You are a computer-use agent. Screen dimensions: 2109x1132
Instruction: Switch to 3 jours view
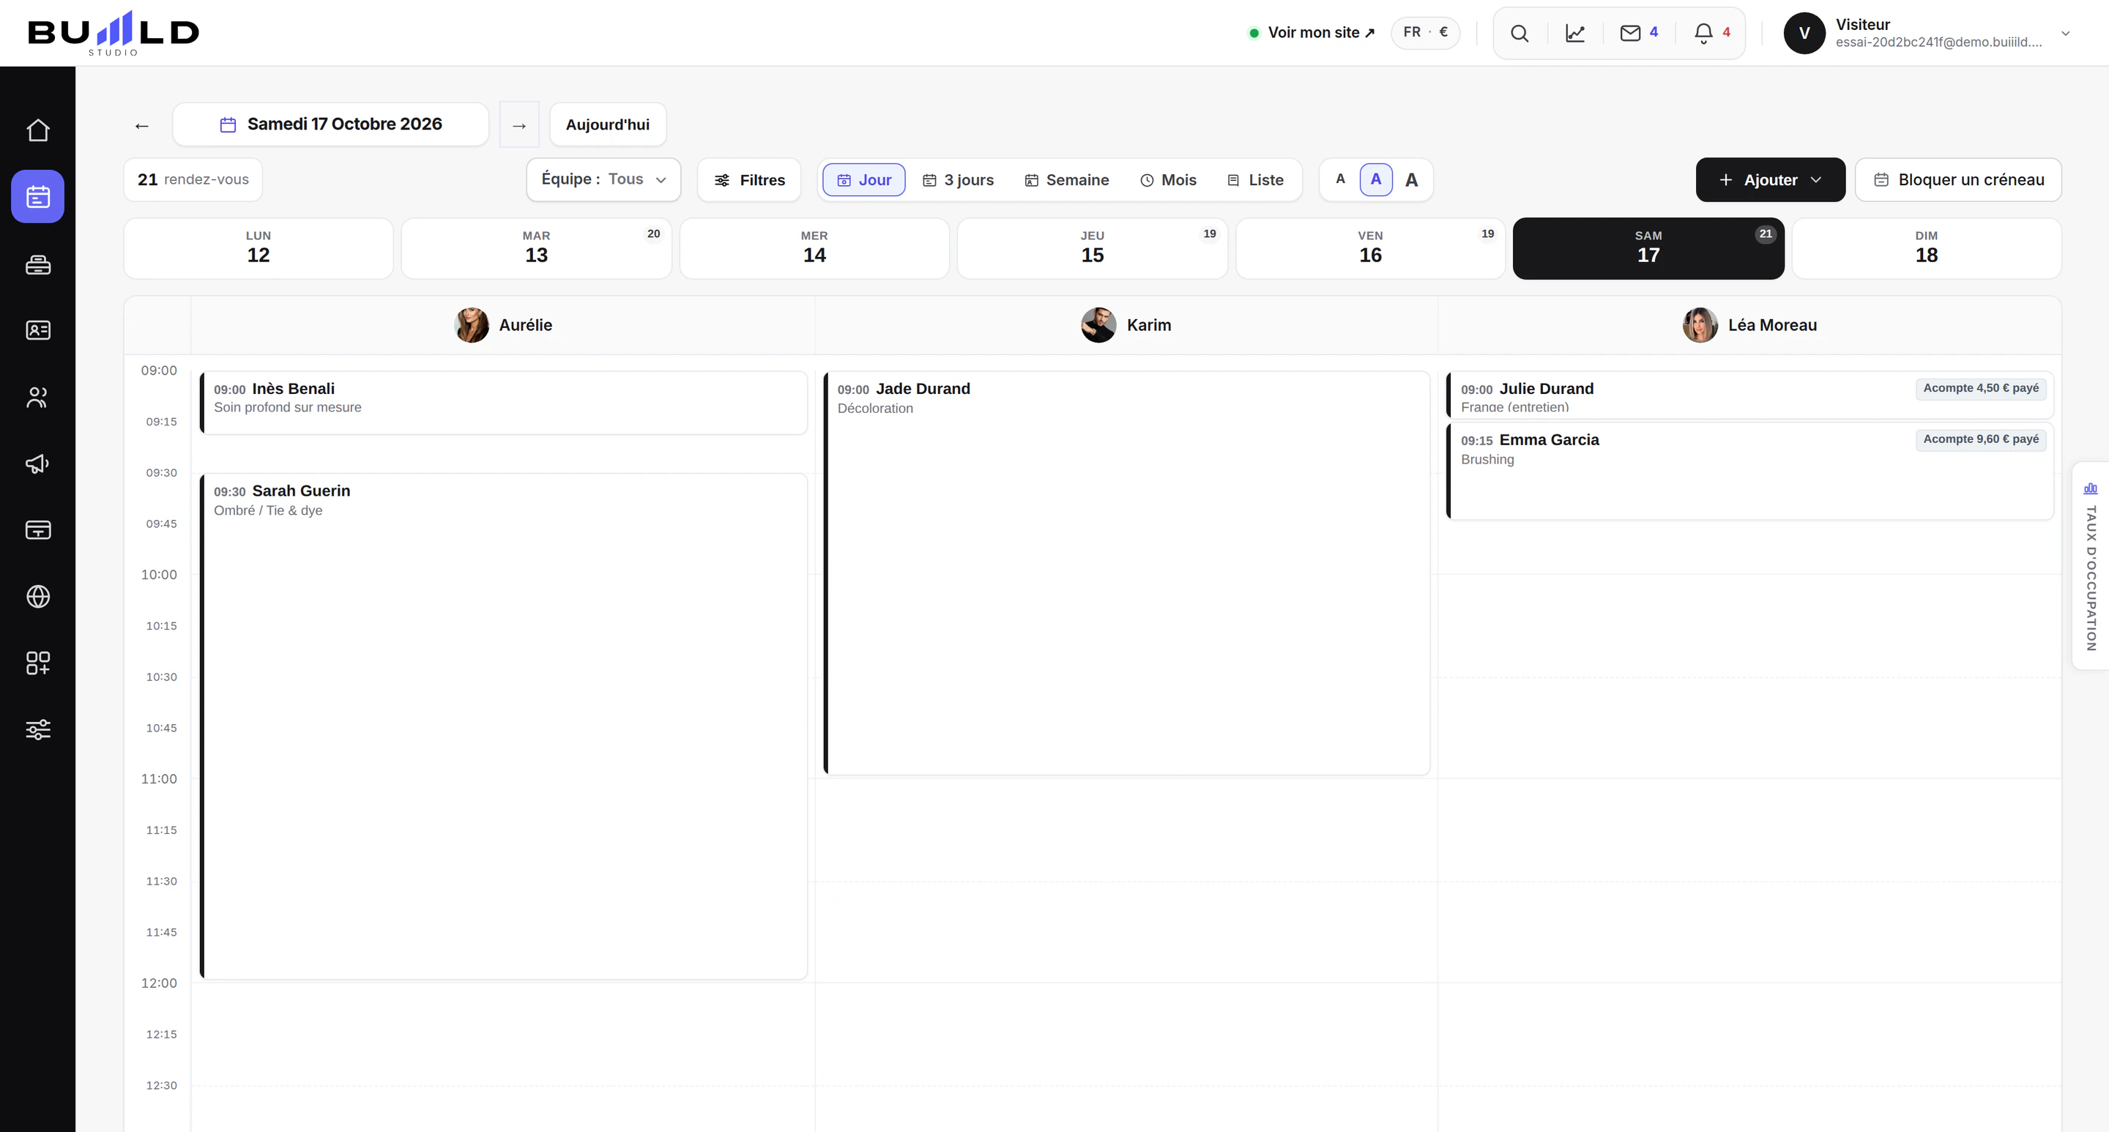[x=958, y=179]
